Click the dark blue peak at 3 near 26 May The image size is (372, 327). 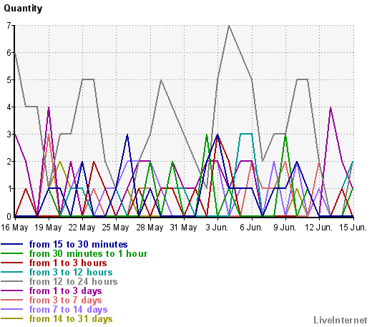coord(127,135)
